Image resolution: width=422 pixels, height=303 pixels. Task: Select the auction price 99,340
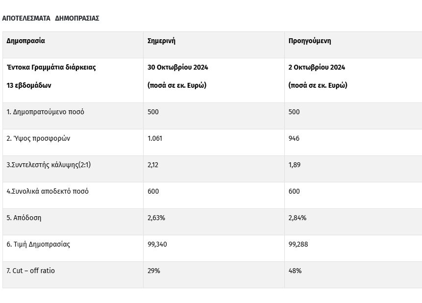[x=157, y=244]
